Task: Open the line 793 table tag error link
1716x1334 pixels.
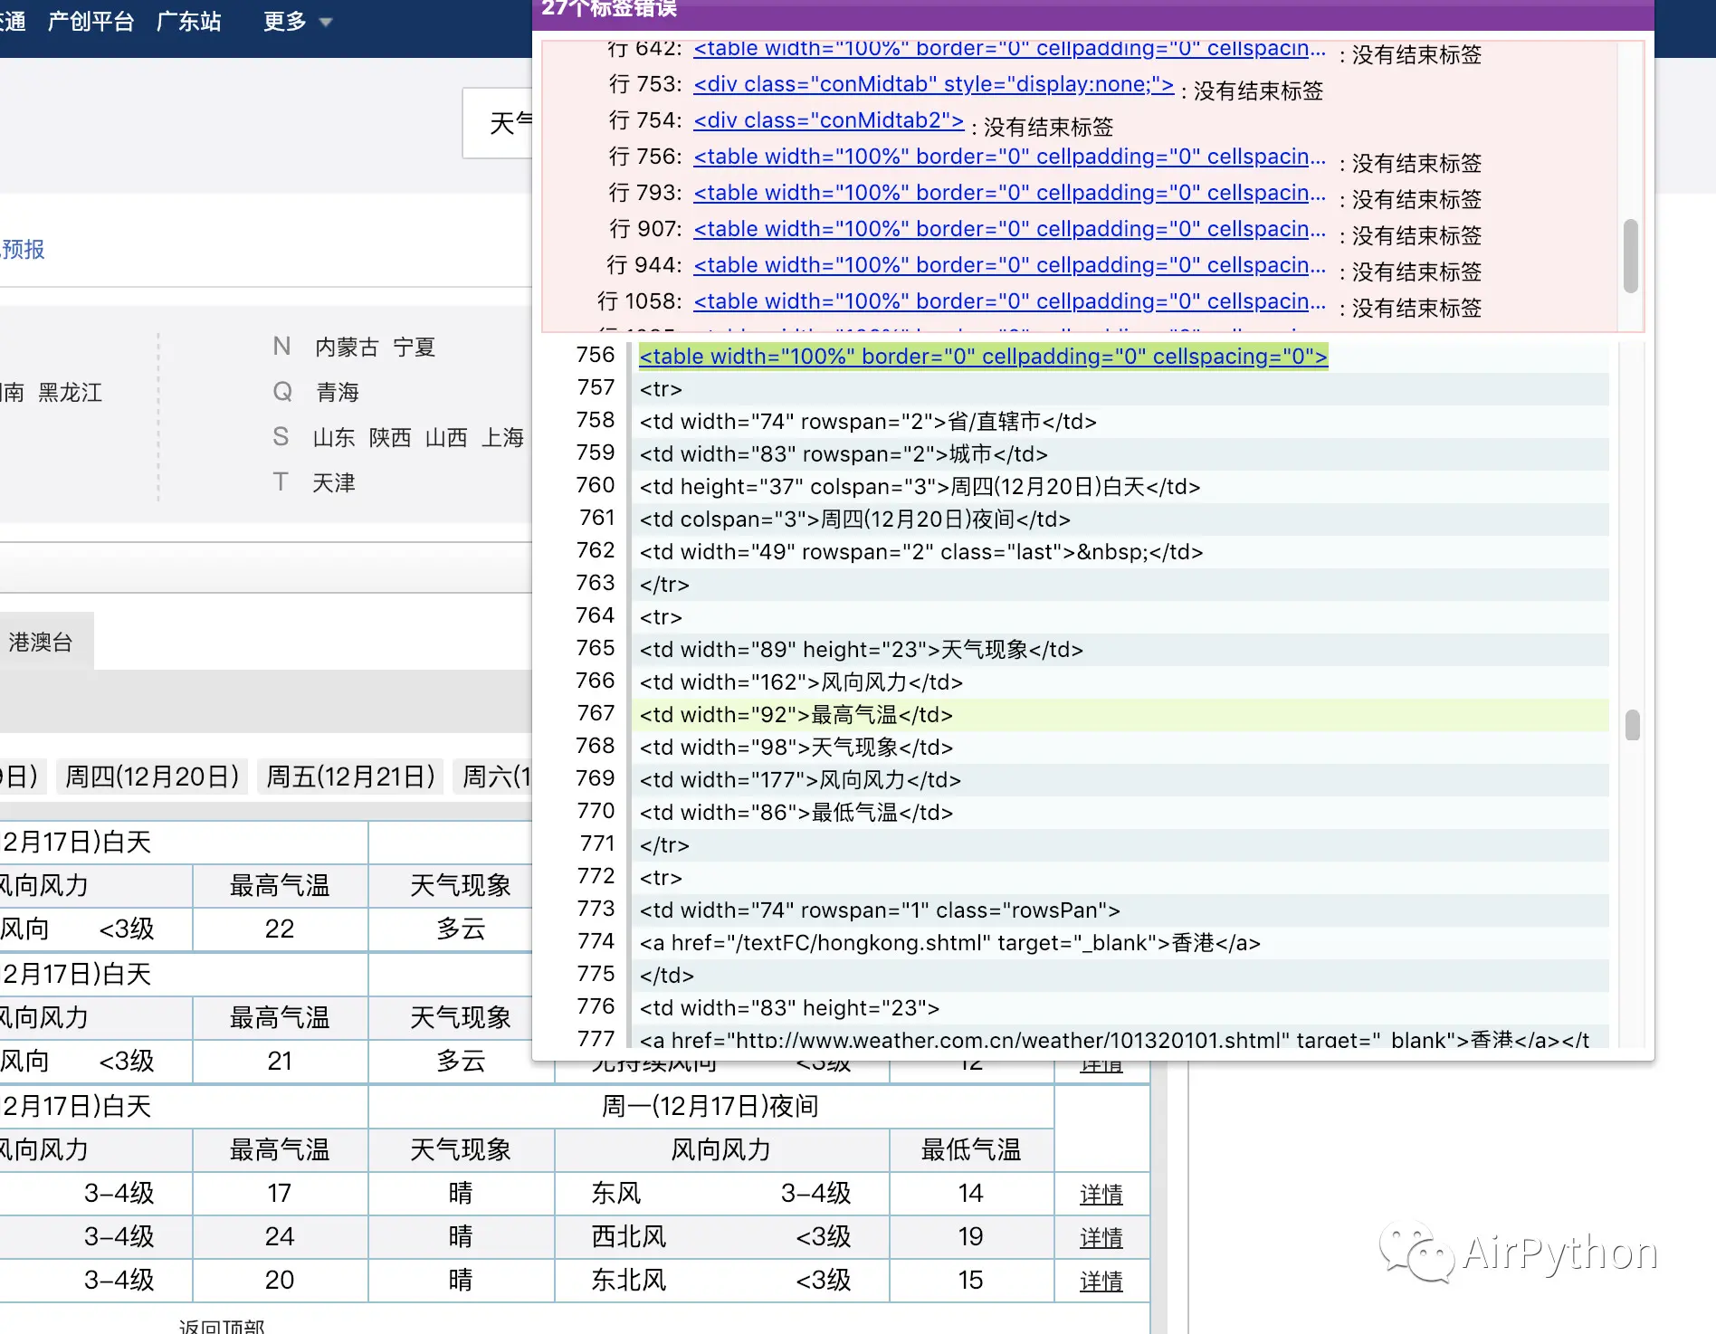Action: coord(1009,193)
